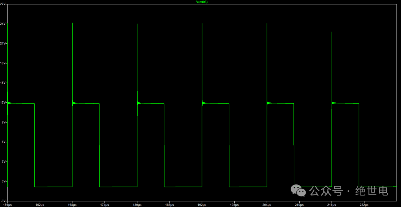401x207 pixels.
Task: Click the voltage spike peak at 168µs
Action: coord(72,24)
